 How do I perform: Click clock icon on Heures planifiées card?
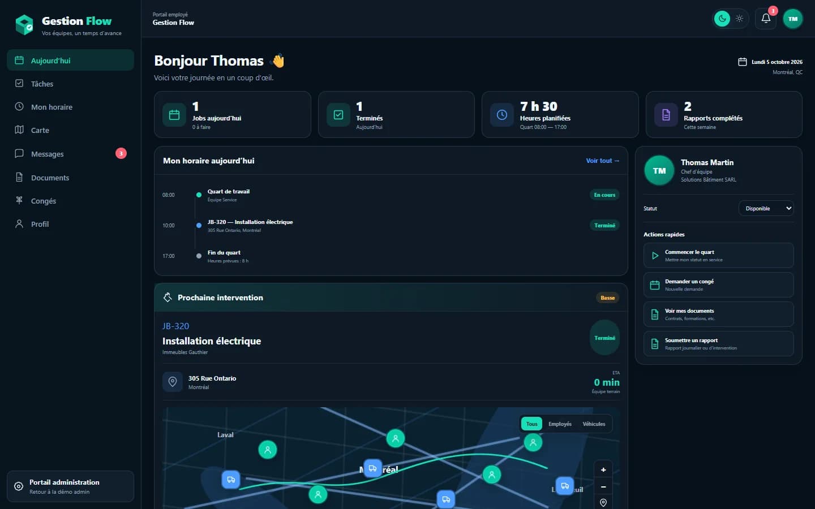pyautogui.click(x=502, y=115)
